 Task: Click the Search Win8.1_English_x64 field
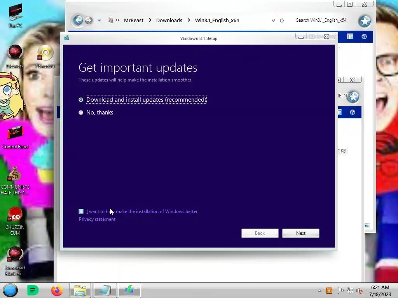pos(321,20)
